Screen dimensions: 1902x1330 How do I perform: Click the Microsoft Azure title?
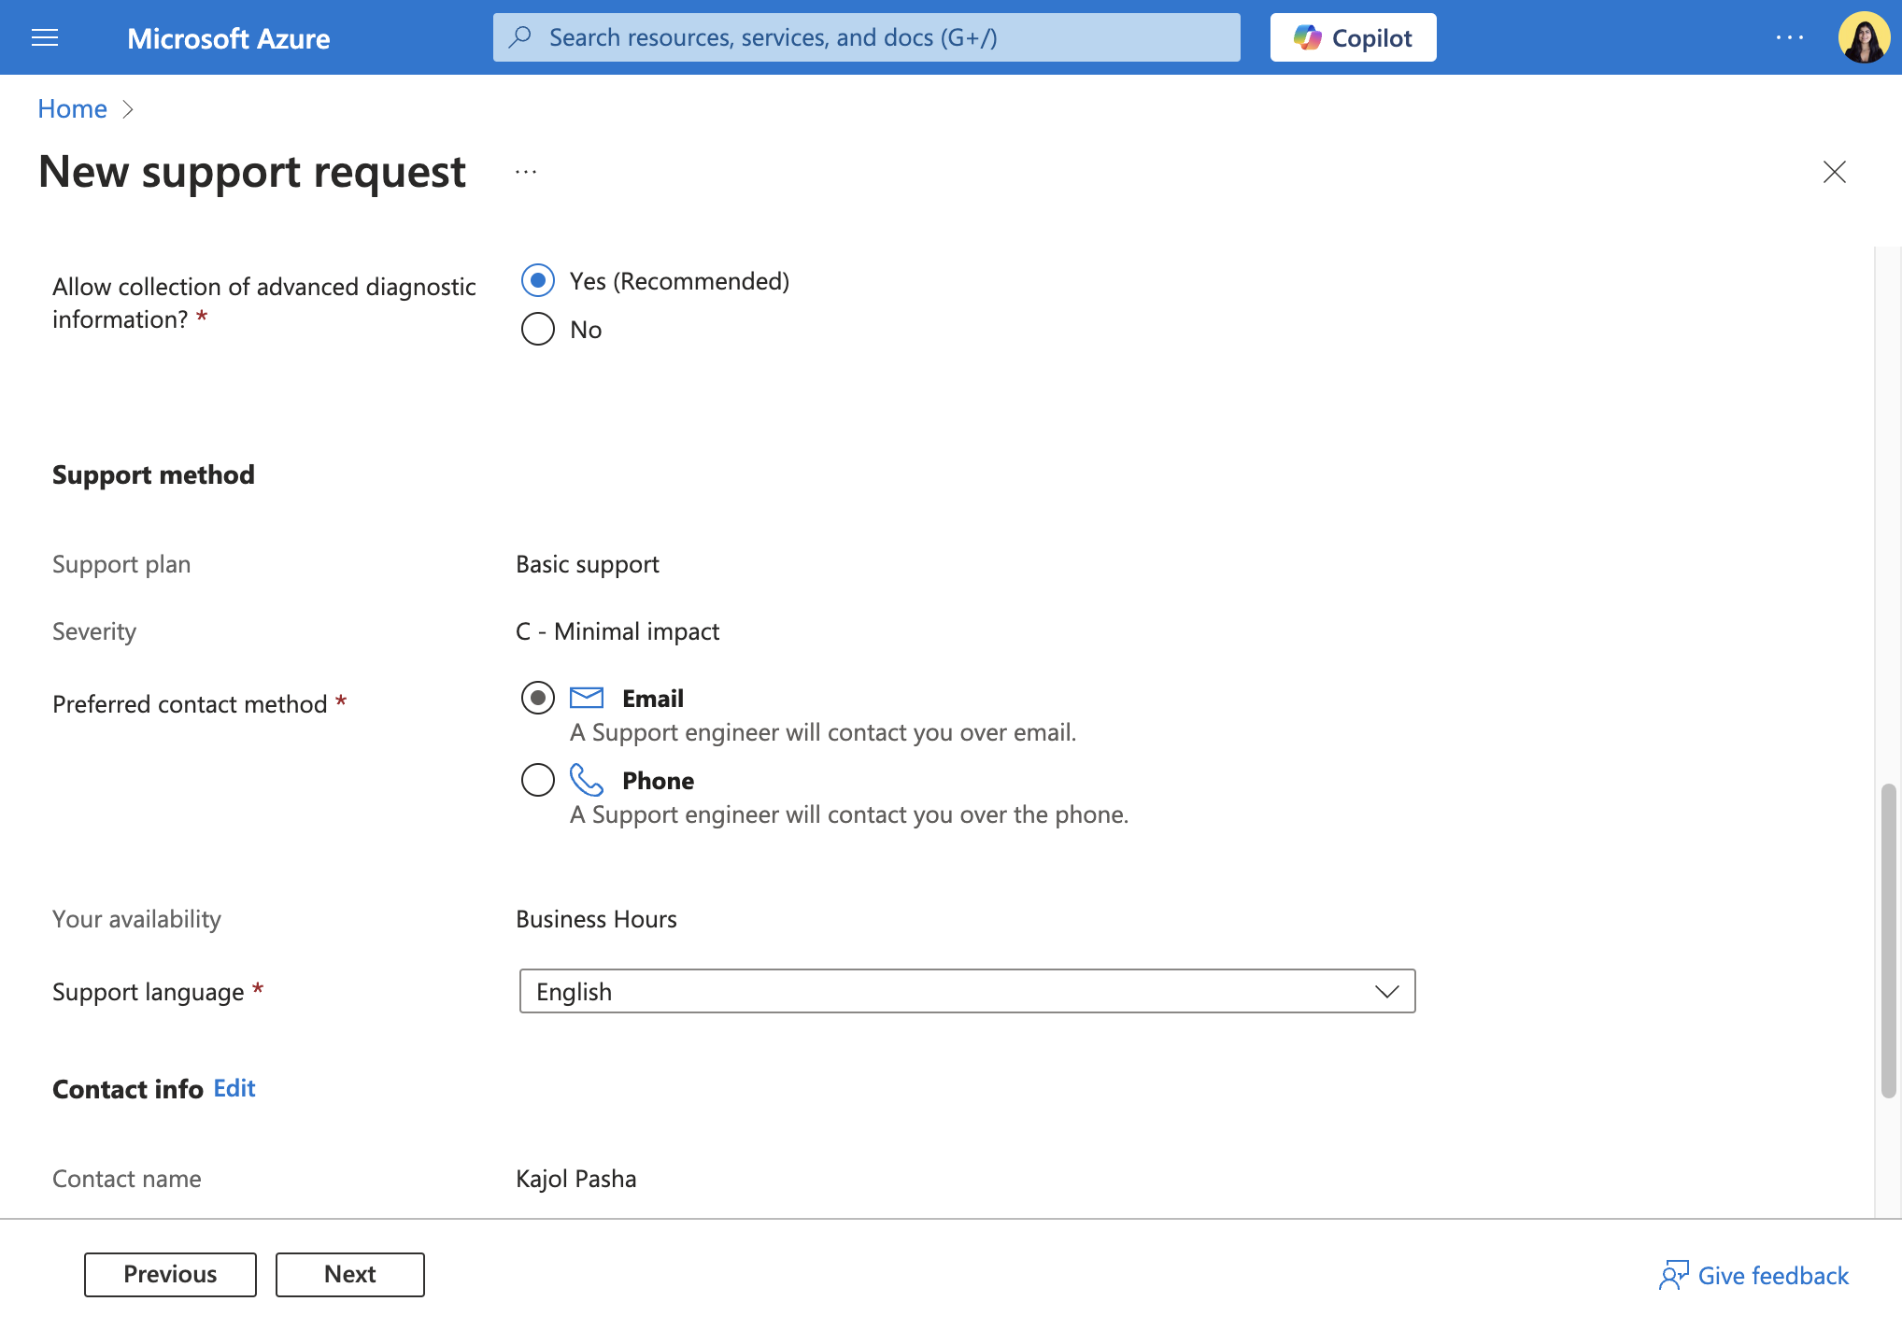229,38
